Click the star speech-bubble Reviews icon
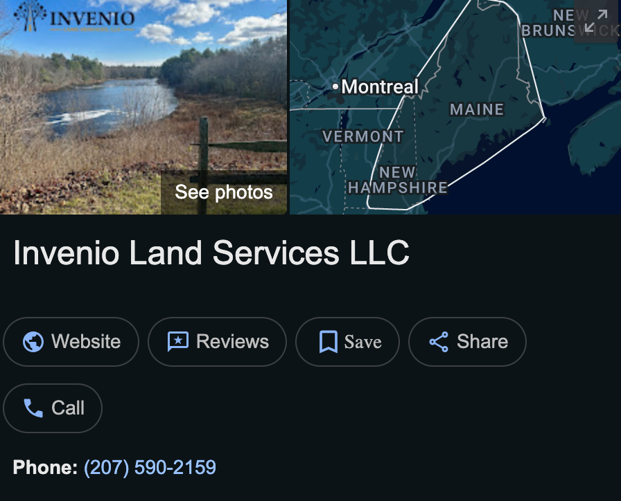 pyautogui.click(x=178, y=342)
